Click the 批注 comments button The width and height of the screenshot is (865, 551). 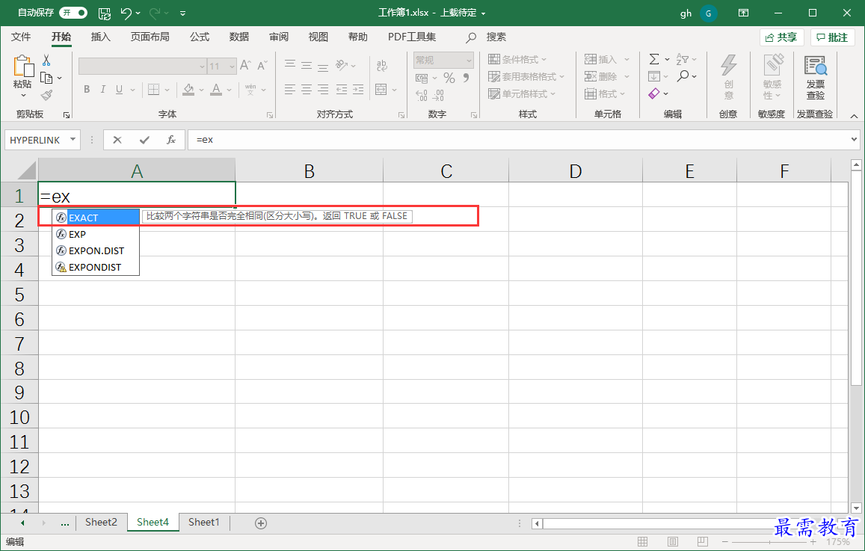click(x=832, y=37)
